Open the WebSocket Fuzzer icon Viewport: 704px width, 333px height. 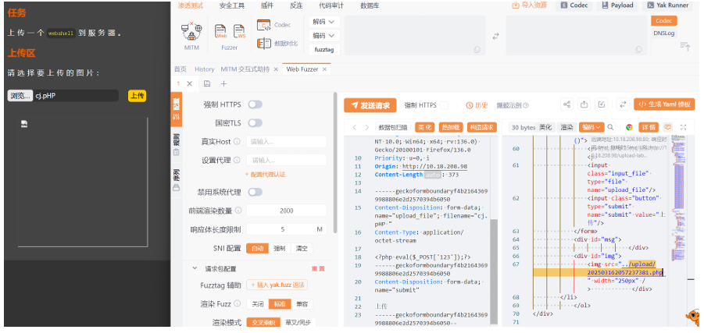click(241, 36)
